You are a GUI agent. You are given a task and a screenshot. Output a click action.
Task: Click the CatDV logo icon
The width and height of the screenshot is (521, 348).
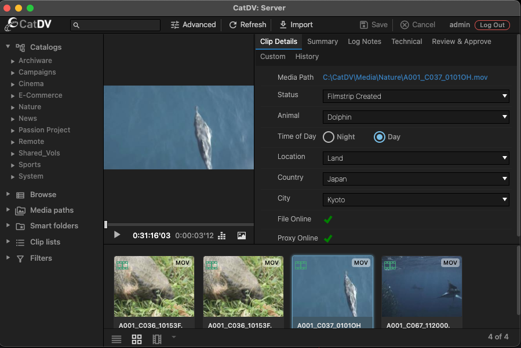pyautogui.click(x=11, y=24)
